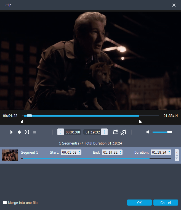Play the video preview

(x=12, y=132)
